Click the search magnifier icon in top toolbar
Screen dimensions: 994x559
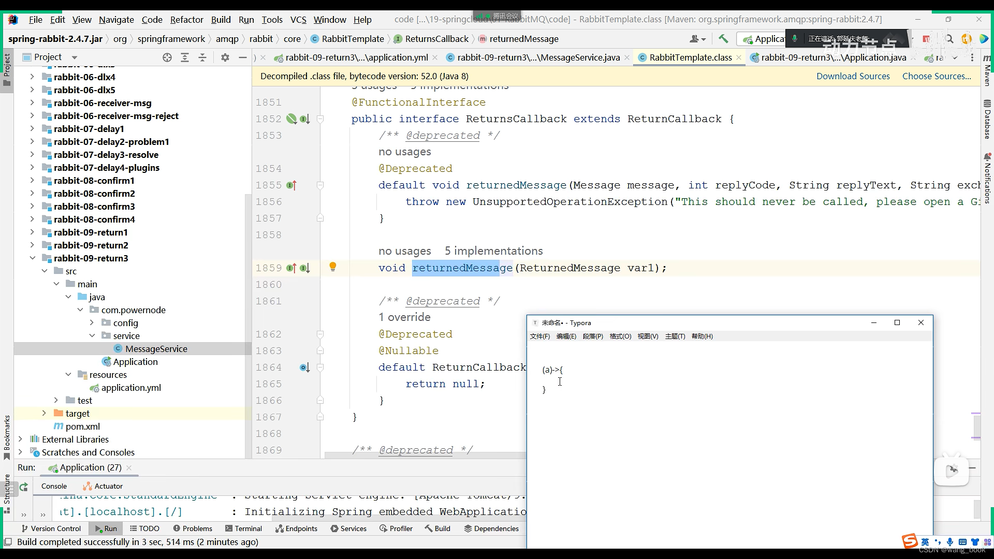point(949,39)
